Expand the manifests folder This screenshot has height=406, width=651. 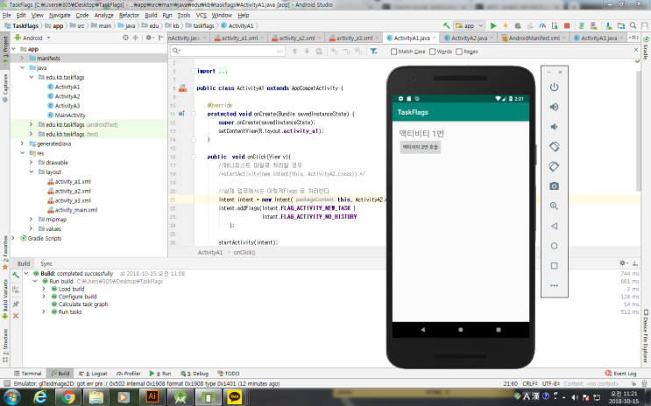23,58
